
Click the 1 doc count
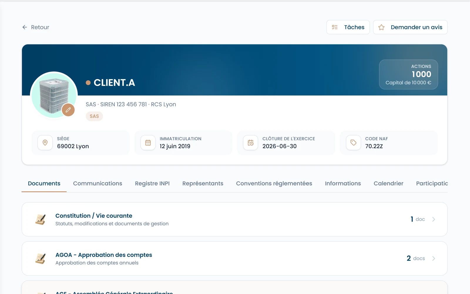click(418, 219)
